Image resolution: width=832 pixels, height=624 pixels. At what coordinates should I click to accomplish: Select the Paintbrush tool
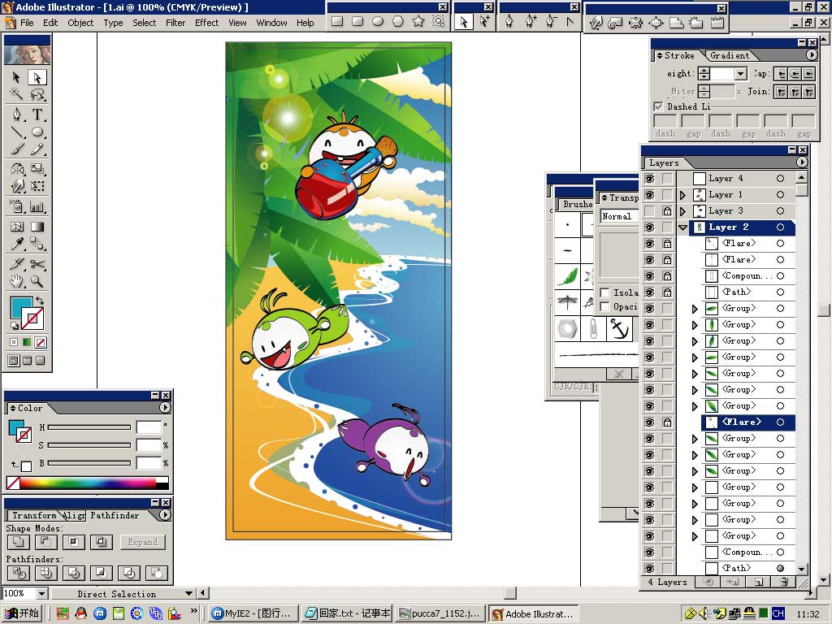pos(16,149)
